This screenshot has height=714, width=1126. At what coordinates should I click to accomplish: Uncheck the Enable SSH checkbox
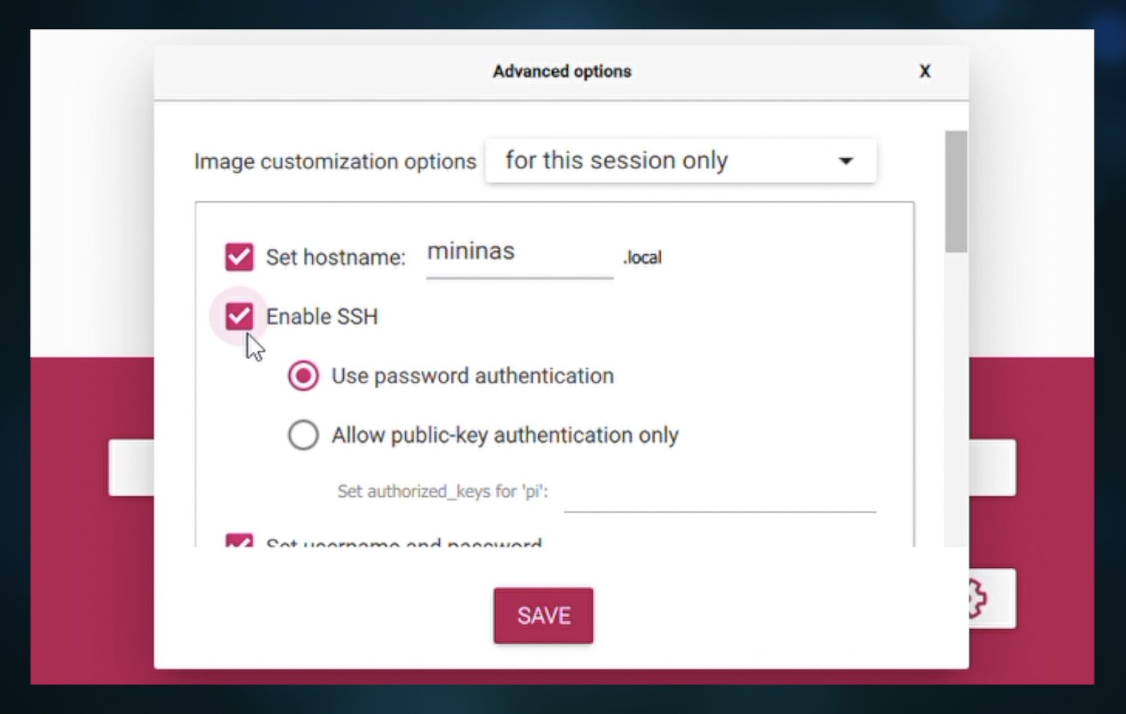(x=239, y=316)
